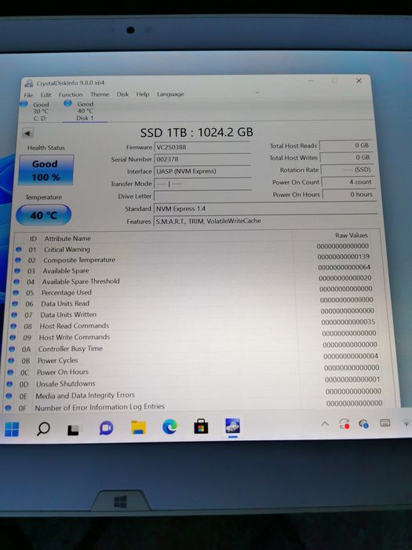Select the Percentage Used row
This screenshot has width=412, height=550.
[x=193, y=291]
